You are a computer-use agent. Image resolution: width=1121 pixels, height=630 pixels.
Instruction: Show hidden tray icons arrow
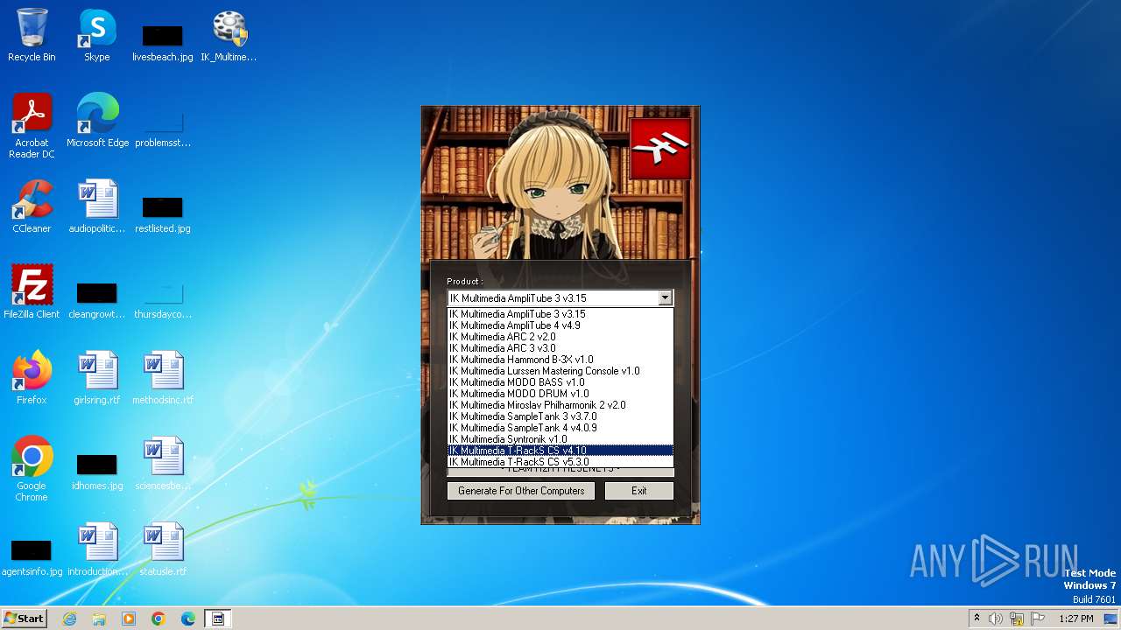pos(976,619)
